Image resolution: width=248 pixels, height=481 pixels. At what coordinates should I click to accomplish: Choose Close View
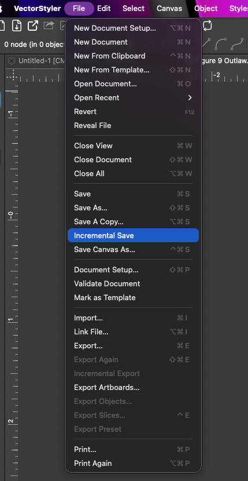coord(133,145)
